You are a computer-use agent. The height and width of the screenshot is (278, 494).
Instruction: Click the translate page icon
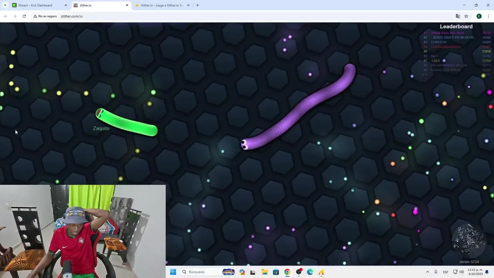coord(458,16)
